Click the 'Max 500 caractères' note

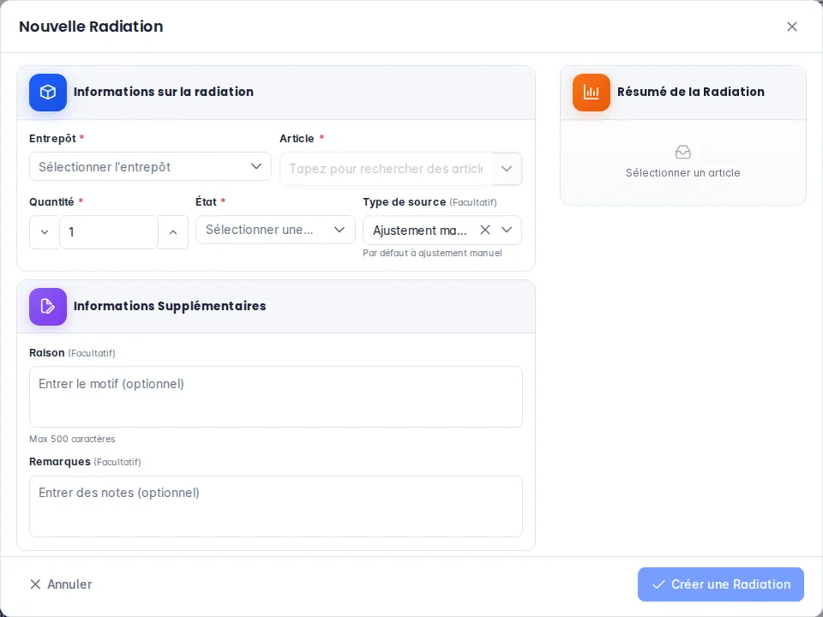pyautogui.click(x=72, y=439)
